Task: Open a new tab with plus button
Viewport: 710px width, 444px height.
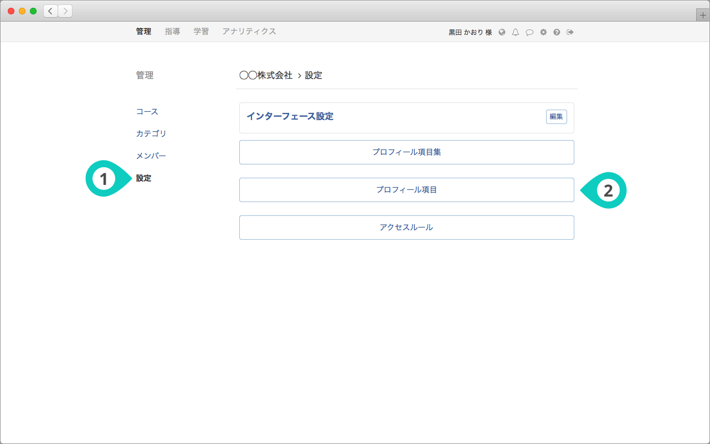Action: coord(703,16)
